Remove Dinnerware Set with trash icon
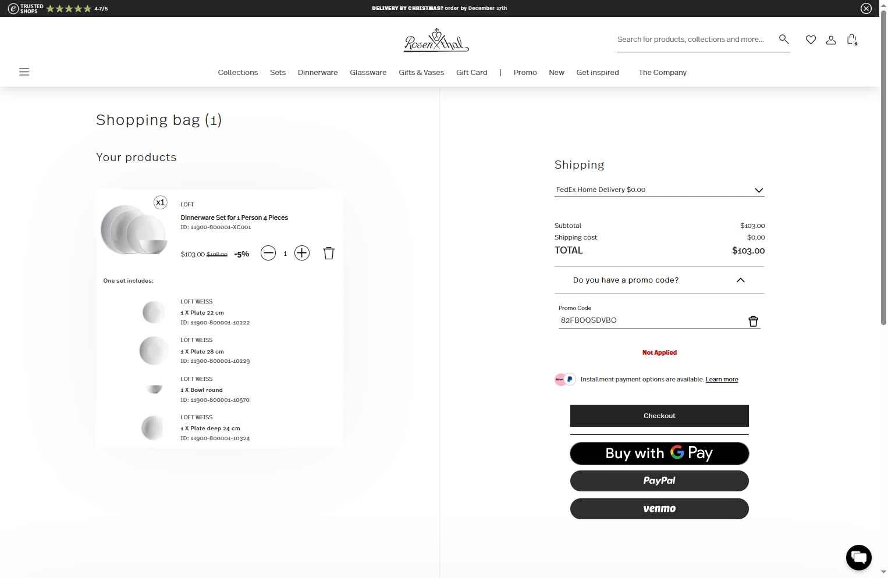 point(329,253)
